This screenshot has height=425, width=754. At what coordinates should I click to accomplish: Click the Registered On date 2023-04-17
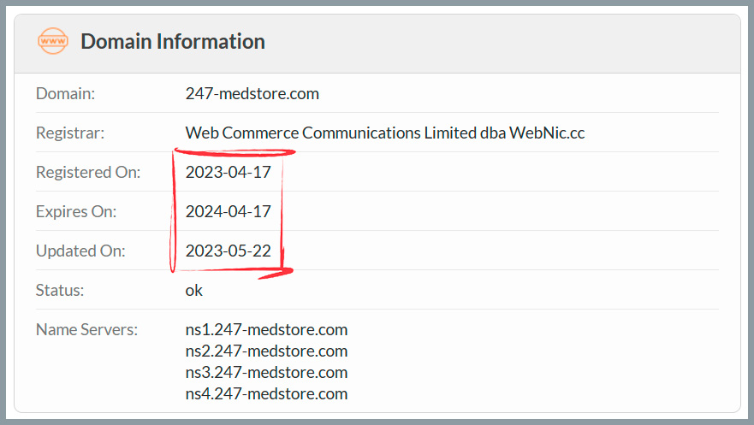pyautogui.click(x=228, y=173)
